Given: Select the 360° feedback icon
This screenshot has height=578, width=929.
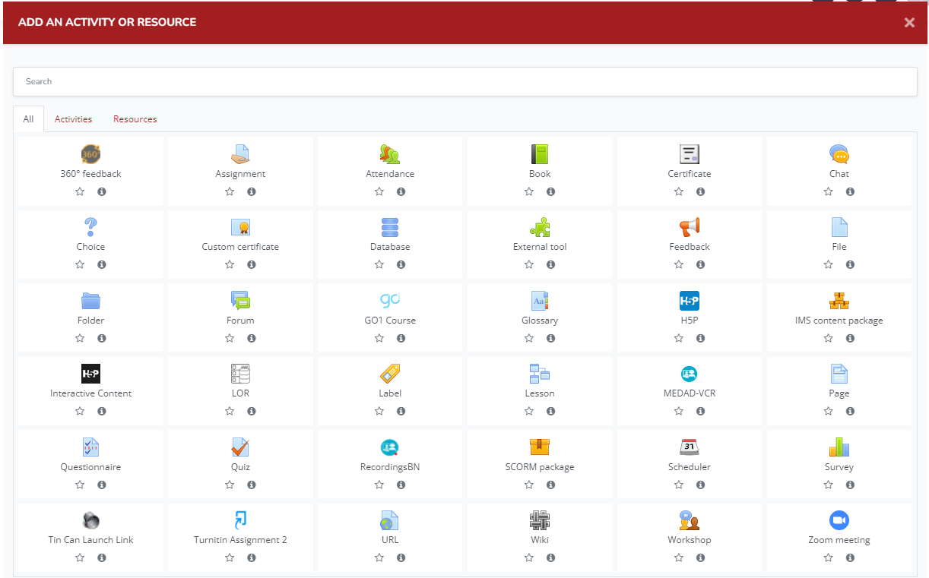Looking at the screenshot, I should click(90, 153).
